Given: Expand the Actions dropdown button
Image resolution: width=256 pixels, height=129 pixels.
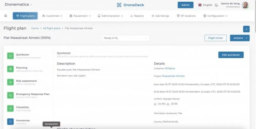Looking at the screenshot, I should pos(240,38).
